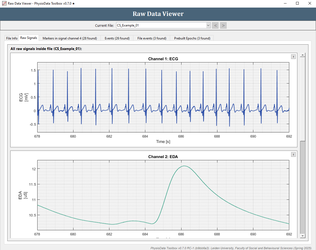This screenshot has height=250, width=316.
Task: Click the scrollbar up-arrow icon
Action: tap(302, 55)
